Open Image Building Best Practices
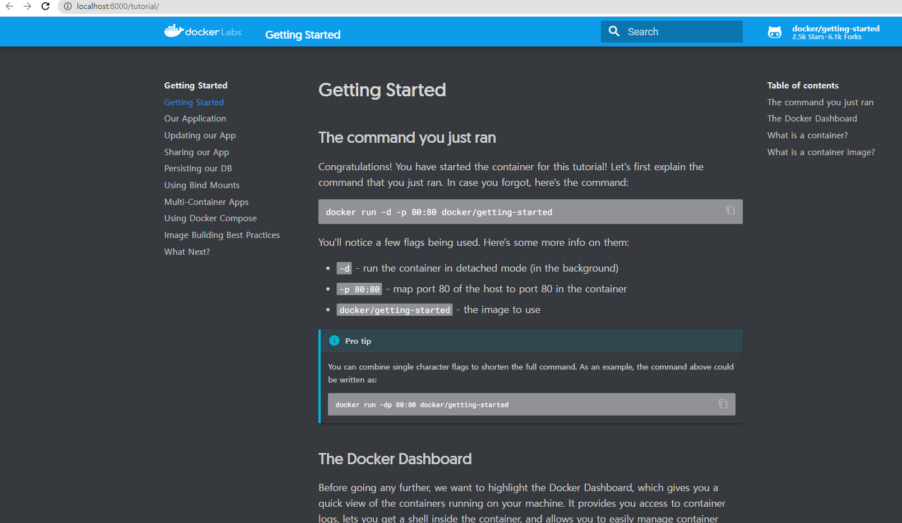Viewport: 902px width, 523px height. pos(222,235)
